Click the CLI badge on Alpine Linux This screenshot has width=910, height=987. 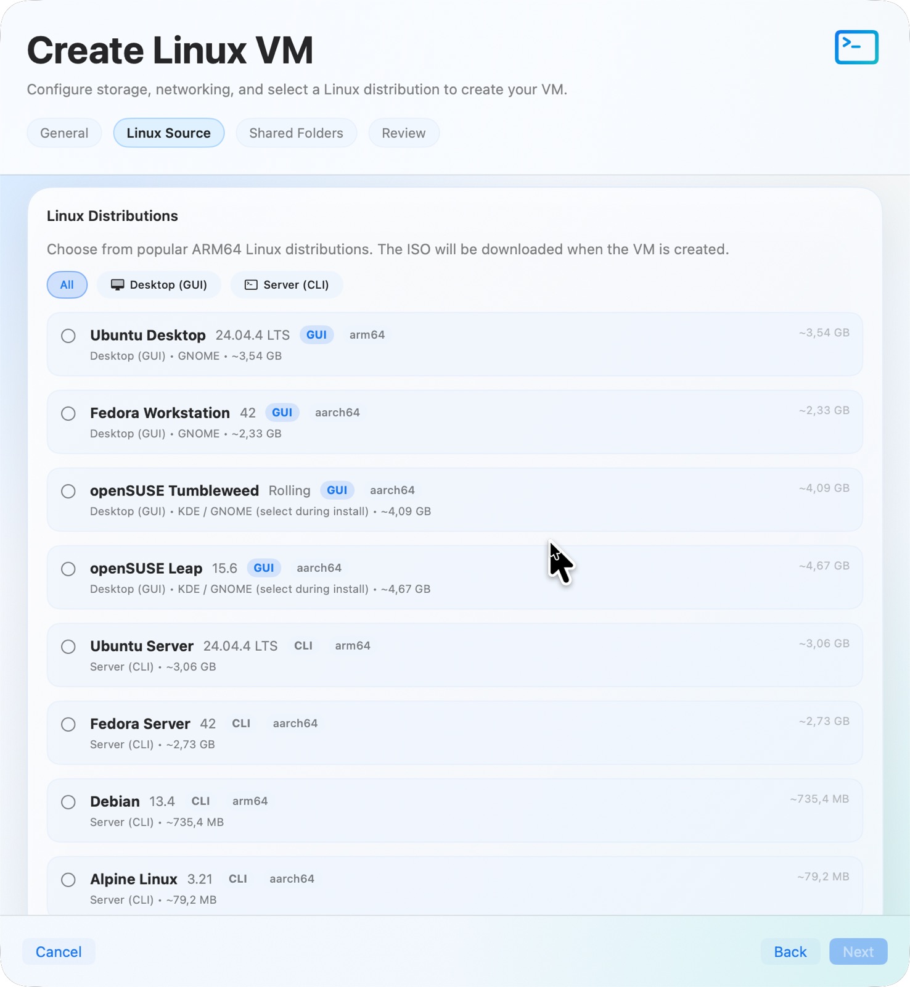click(237, 878)
